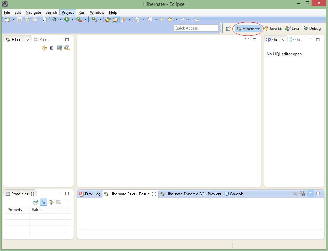Image resolution: width=328 pixels, height=251 pixels.
Task: Click the Save icon in toolbar
Action: tap(19, 19)
